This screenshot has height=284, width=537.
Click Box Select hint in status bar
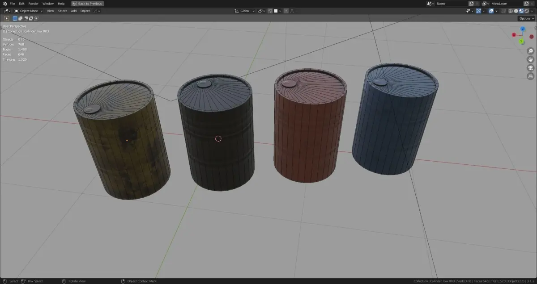(x=35, y=281)
